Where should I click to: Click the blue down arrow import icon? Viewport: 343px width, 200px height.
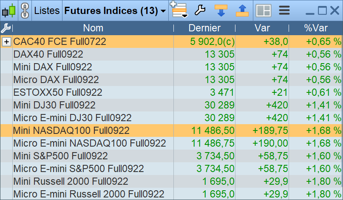(221, 10)
